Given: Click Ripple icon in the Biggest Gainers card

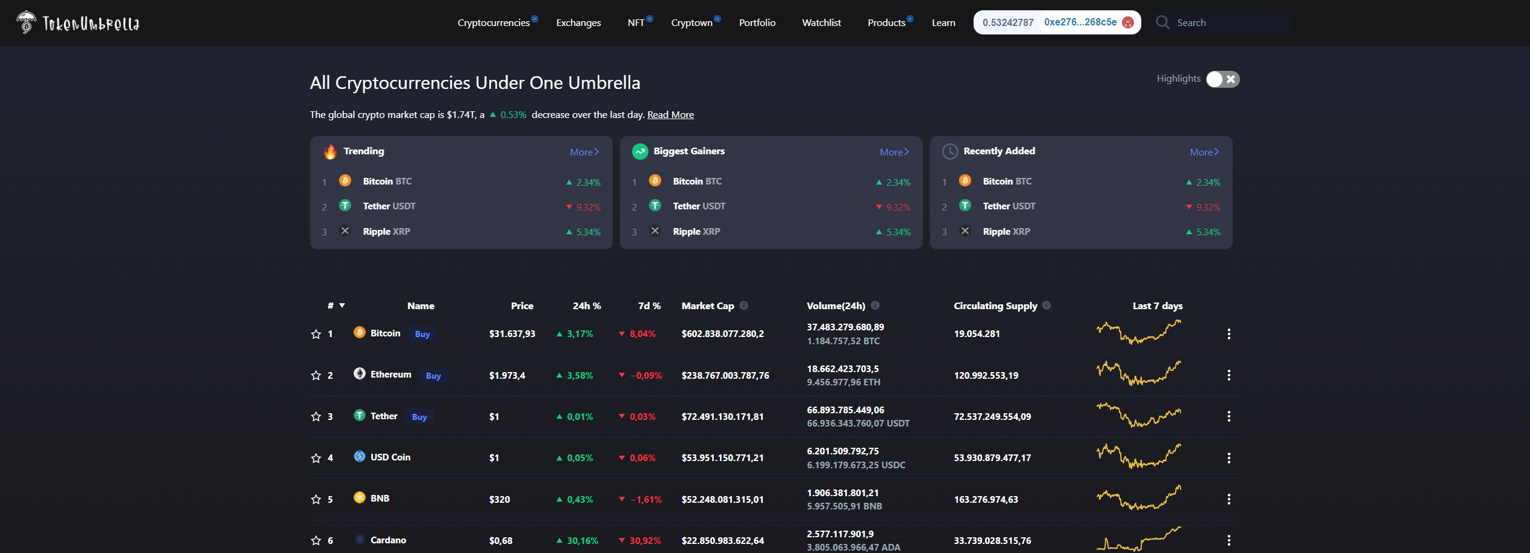Looking at the screenshot, I should pyautogui.click(x=655, y=231).
